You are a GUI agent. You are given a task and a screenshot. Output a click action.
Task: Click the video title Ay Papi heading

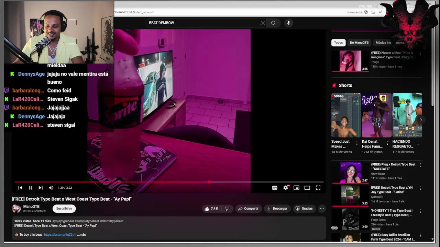coord(71,199)
